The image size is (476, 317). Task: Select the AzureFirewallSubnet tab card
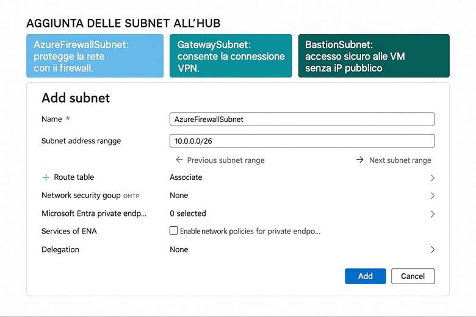pos(95,55)
